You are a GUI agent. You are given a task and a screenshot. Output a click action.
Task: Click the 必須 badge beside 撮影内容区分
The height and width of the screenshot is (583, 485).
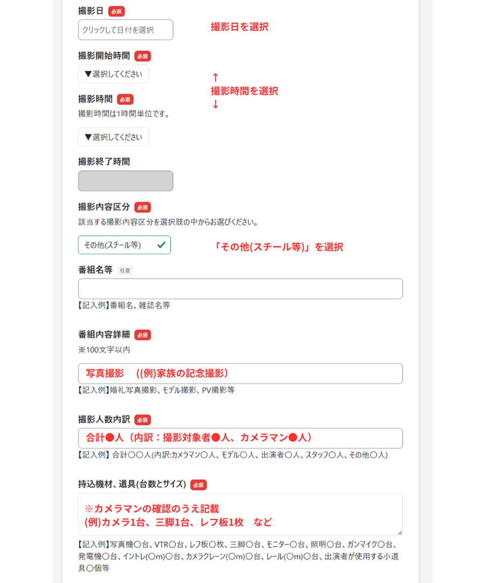point(143,207)
